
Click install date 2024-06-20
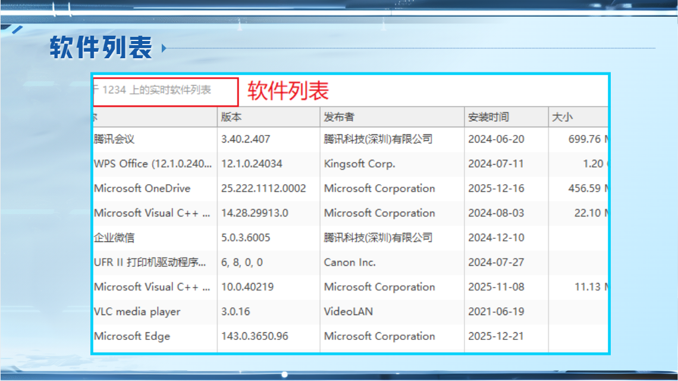(x=496, y=139)
